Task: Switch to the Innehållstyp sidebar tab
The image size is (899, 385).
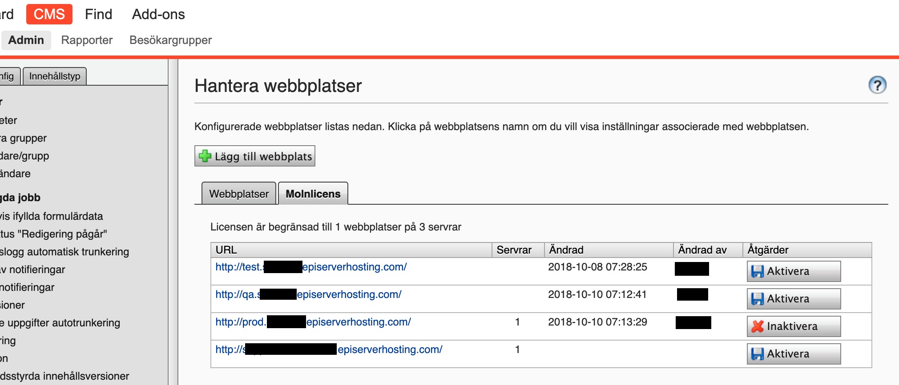Action: (55, 76)
